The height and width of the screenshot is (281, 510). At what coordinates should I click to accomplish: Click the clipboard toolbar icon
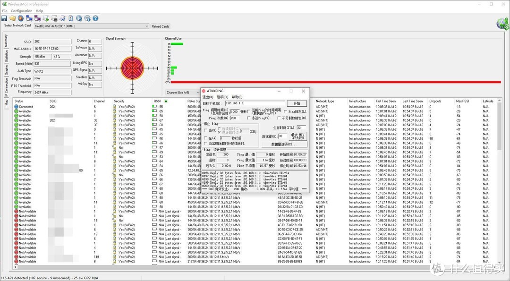click(70, 18)
